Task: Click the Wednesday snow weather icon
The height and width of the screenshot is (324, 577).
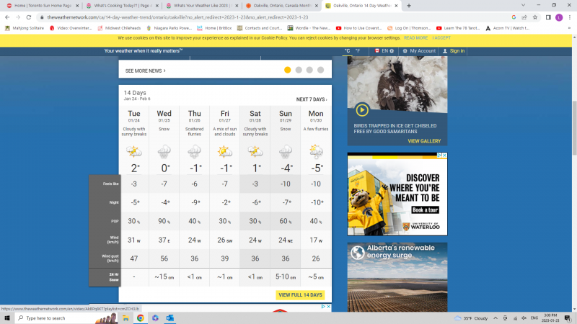Action: [164, 152]
